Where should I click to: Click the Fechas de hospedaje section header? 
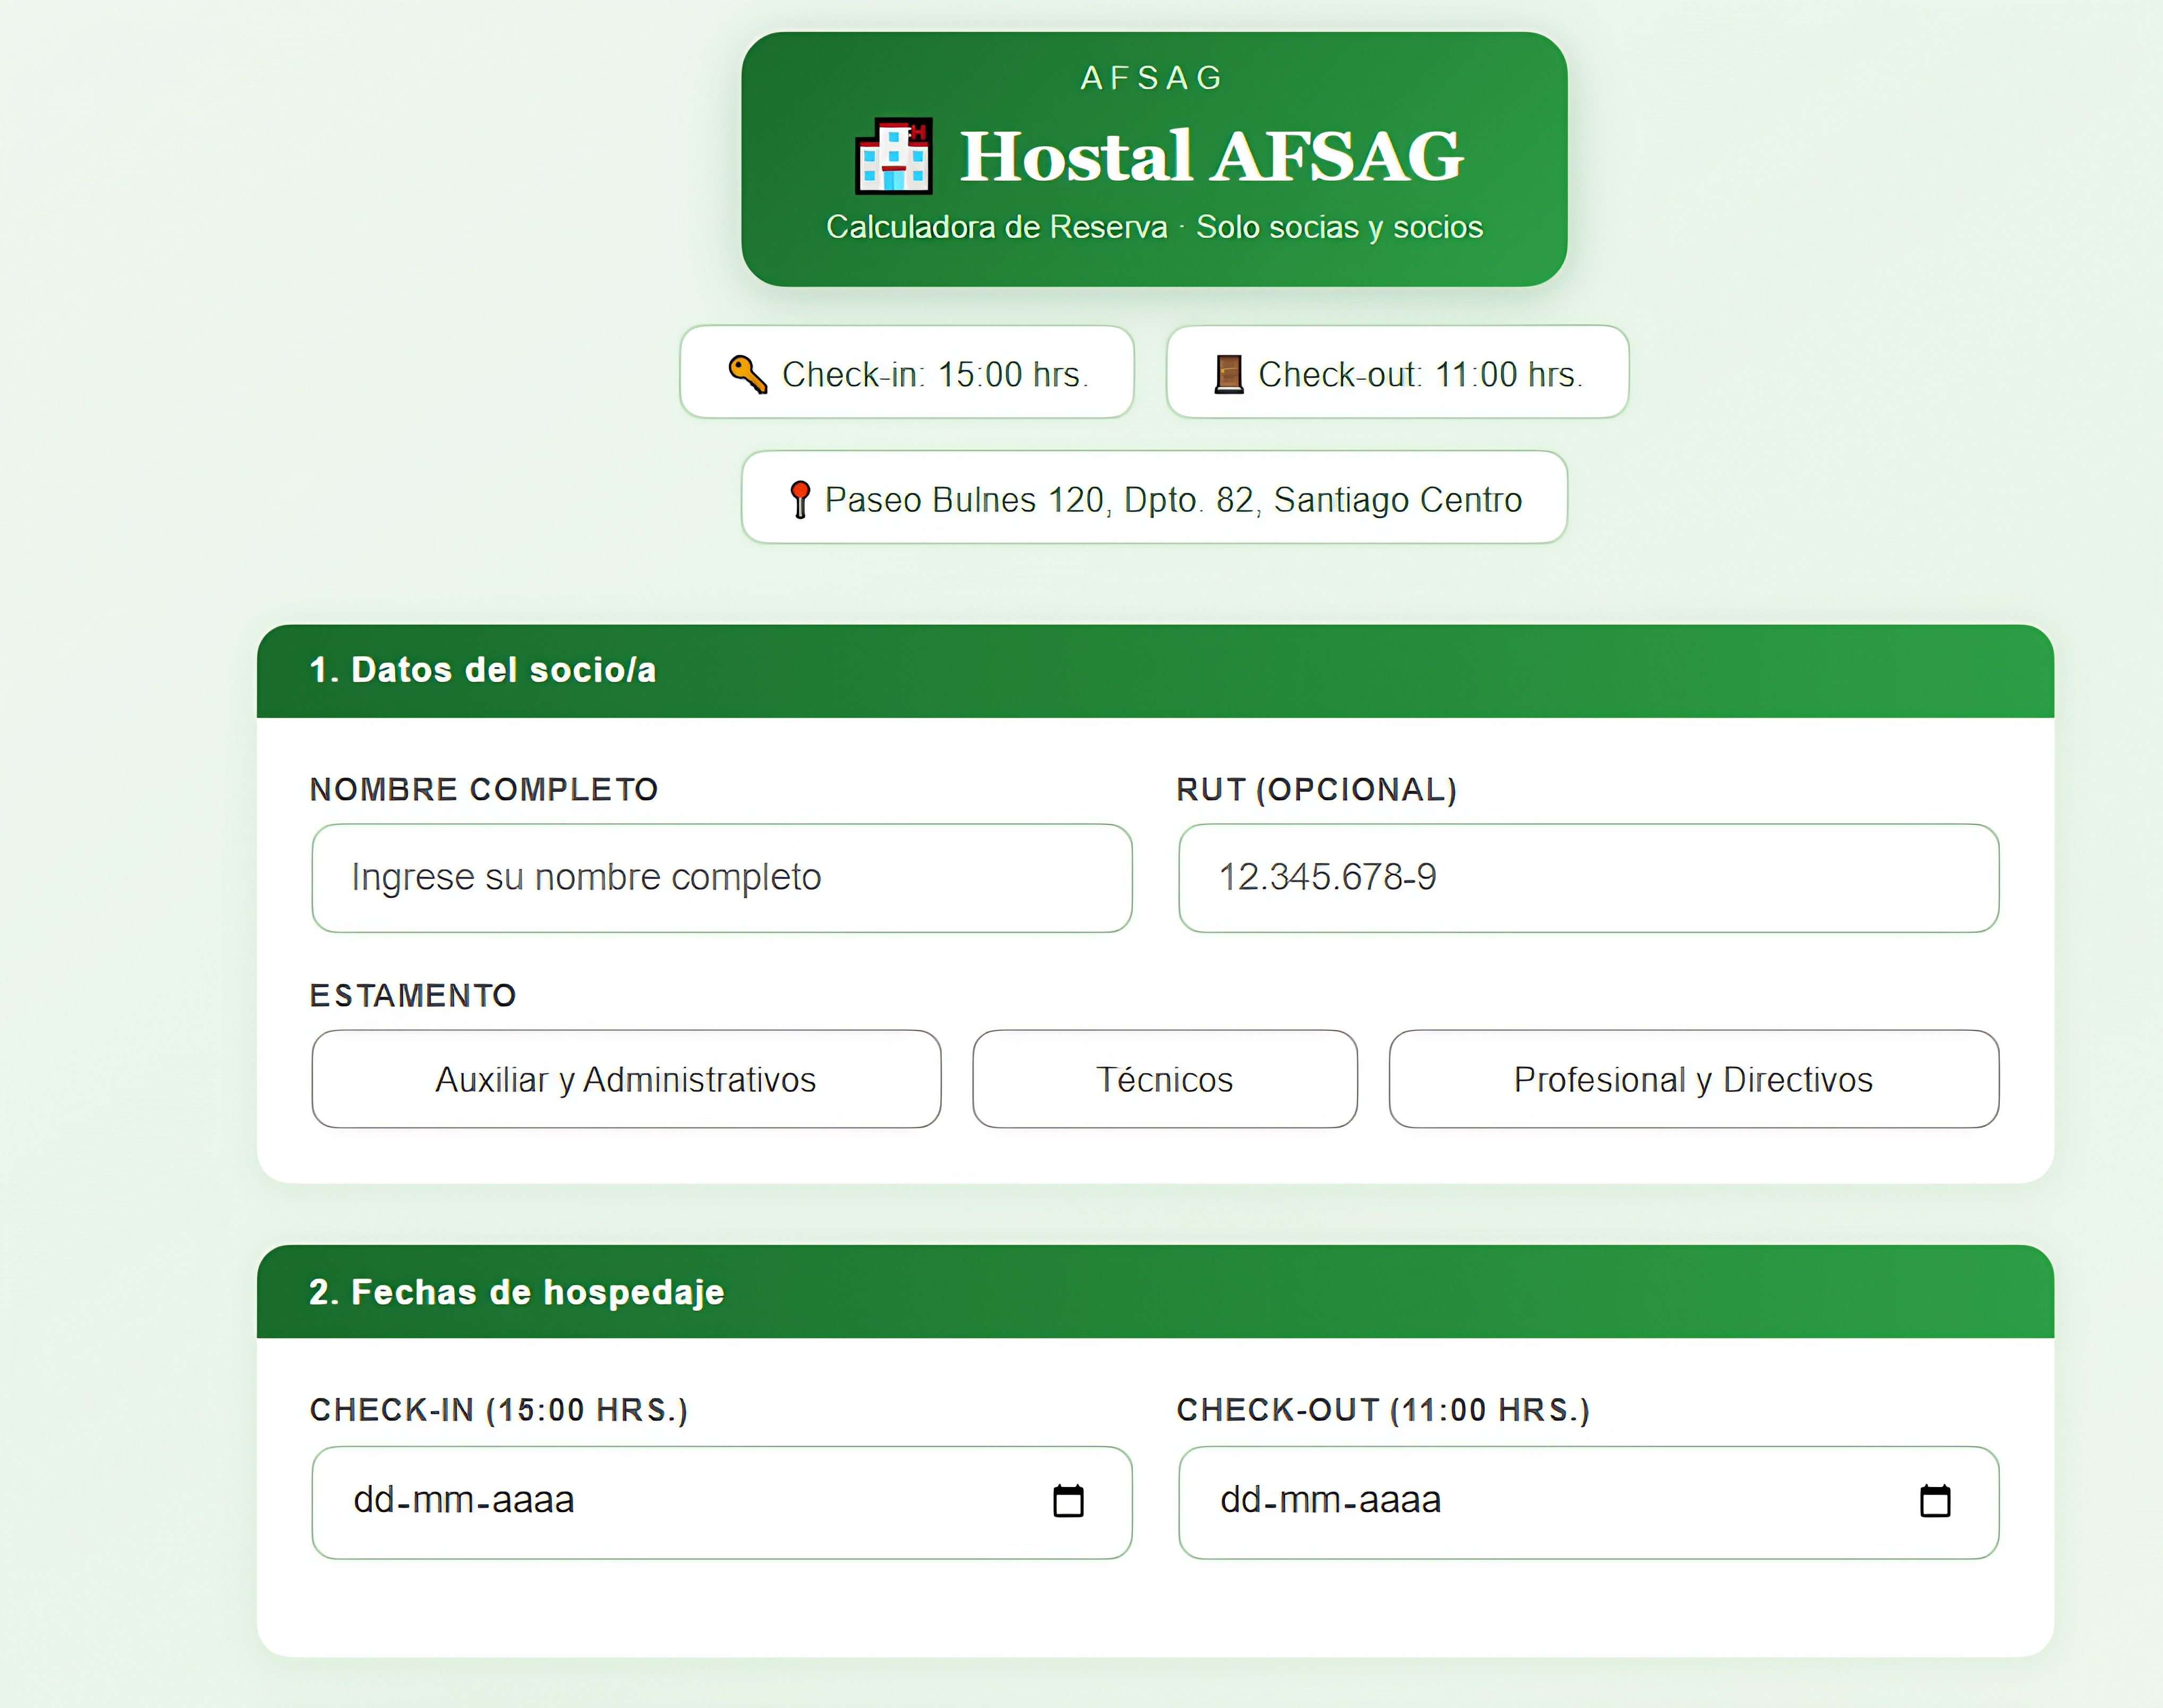(x=516, y=1292)
